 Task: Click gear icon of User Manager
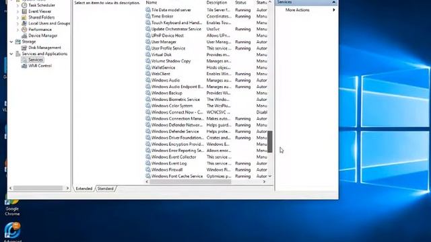tap(148, 42)
